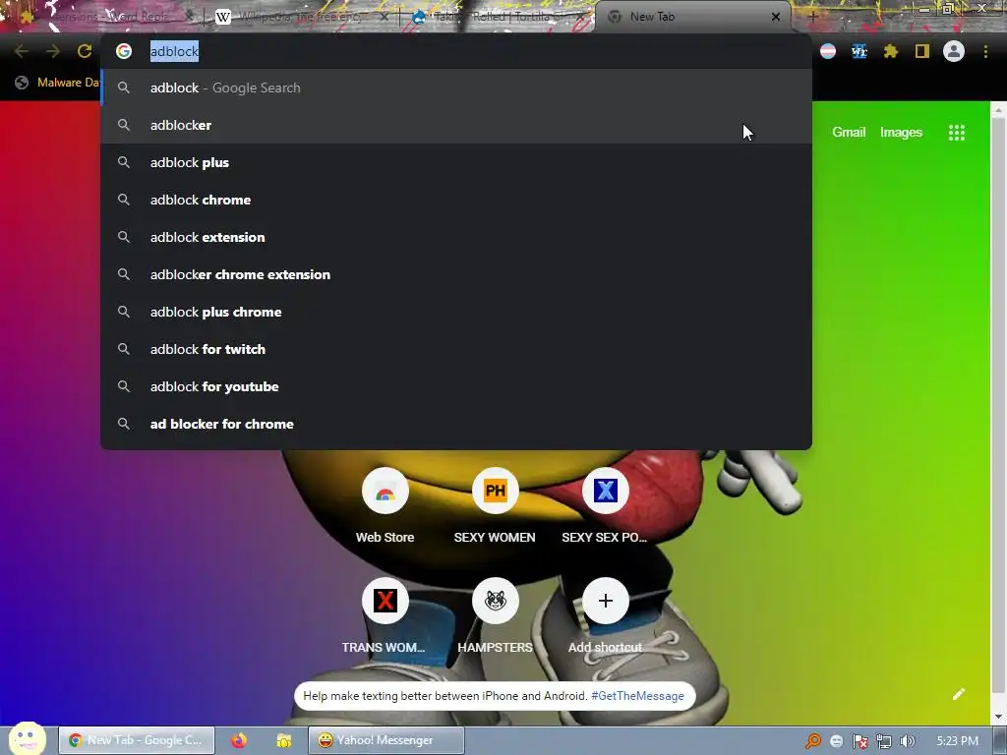The image size is (1007, 755).
Task: Open a new tab with plus button
Action: click(x=812, y=18)
